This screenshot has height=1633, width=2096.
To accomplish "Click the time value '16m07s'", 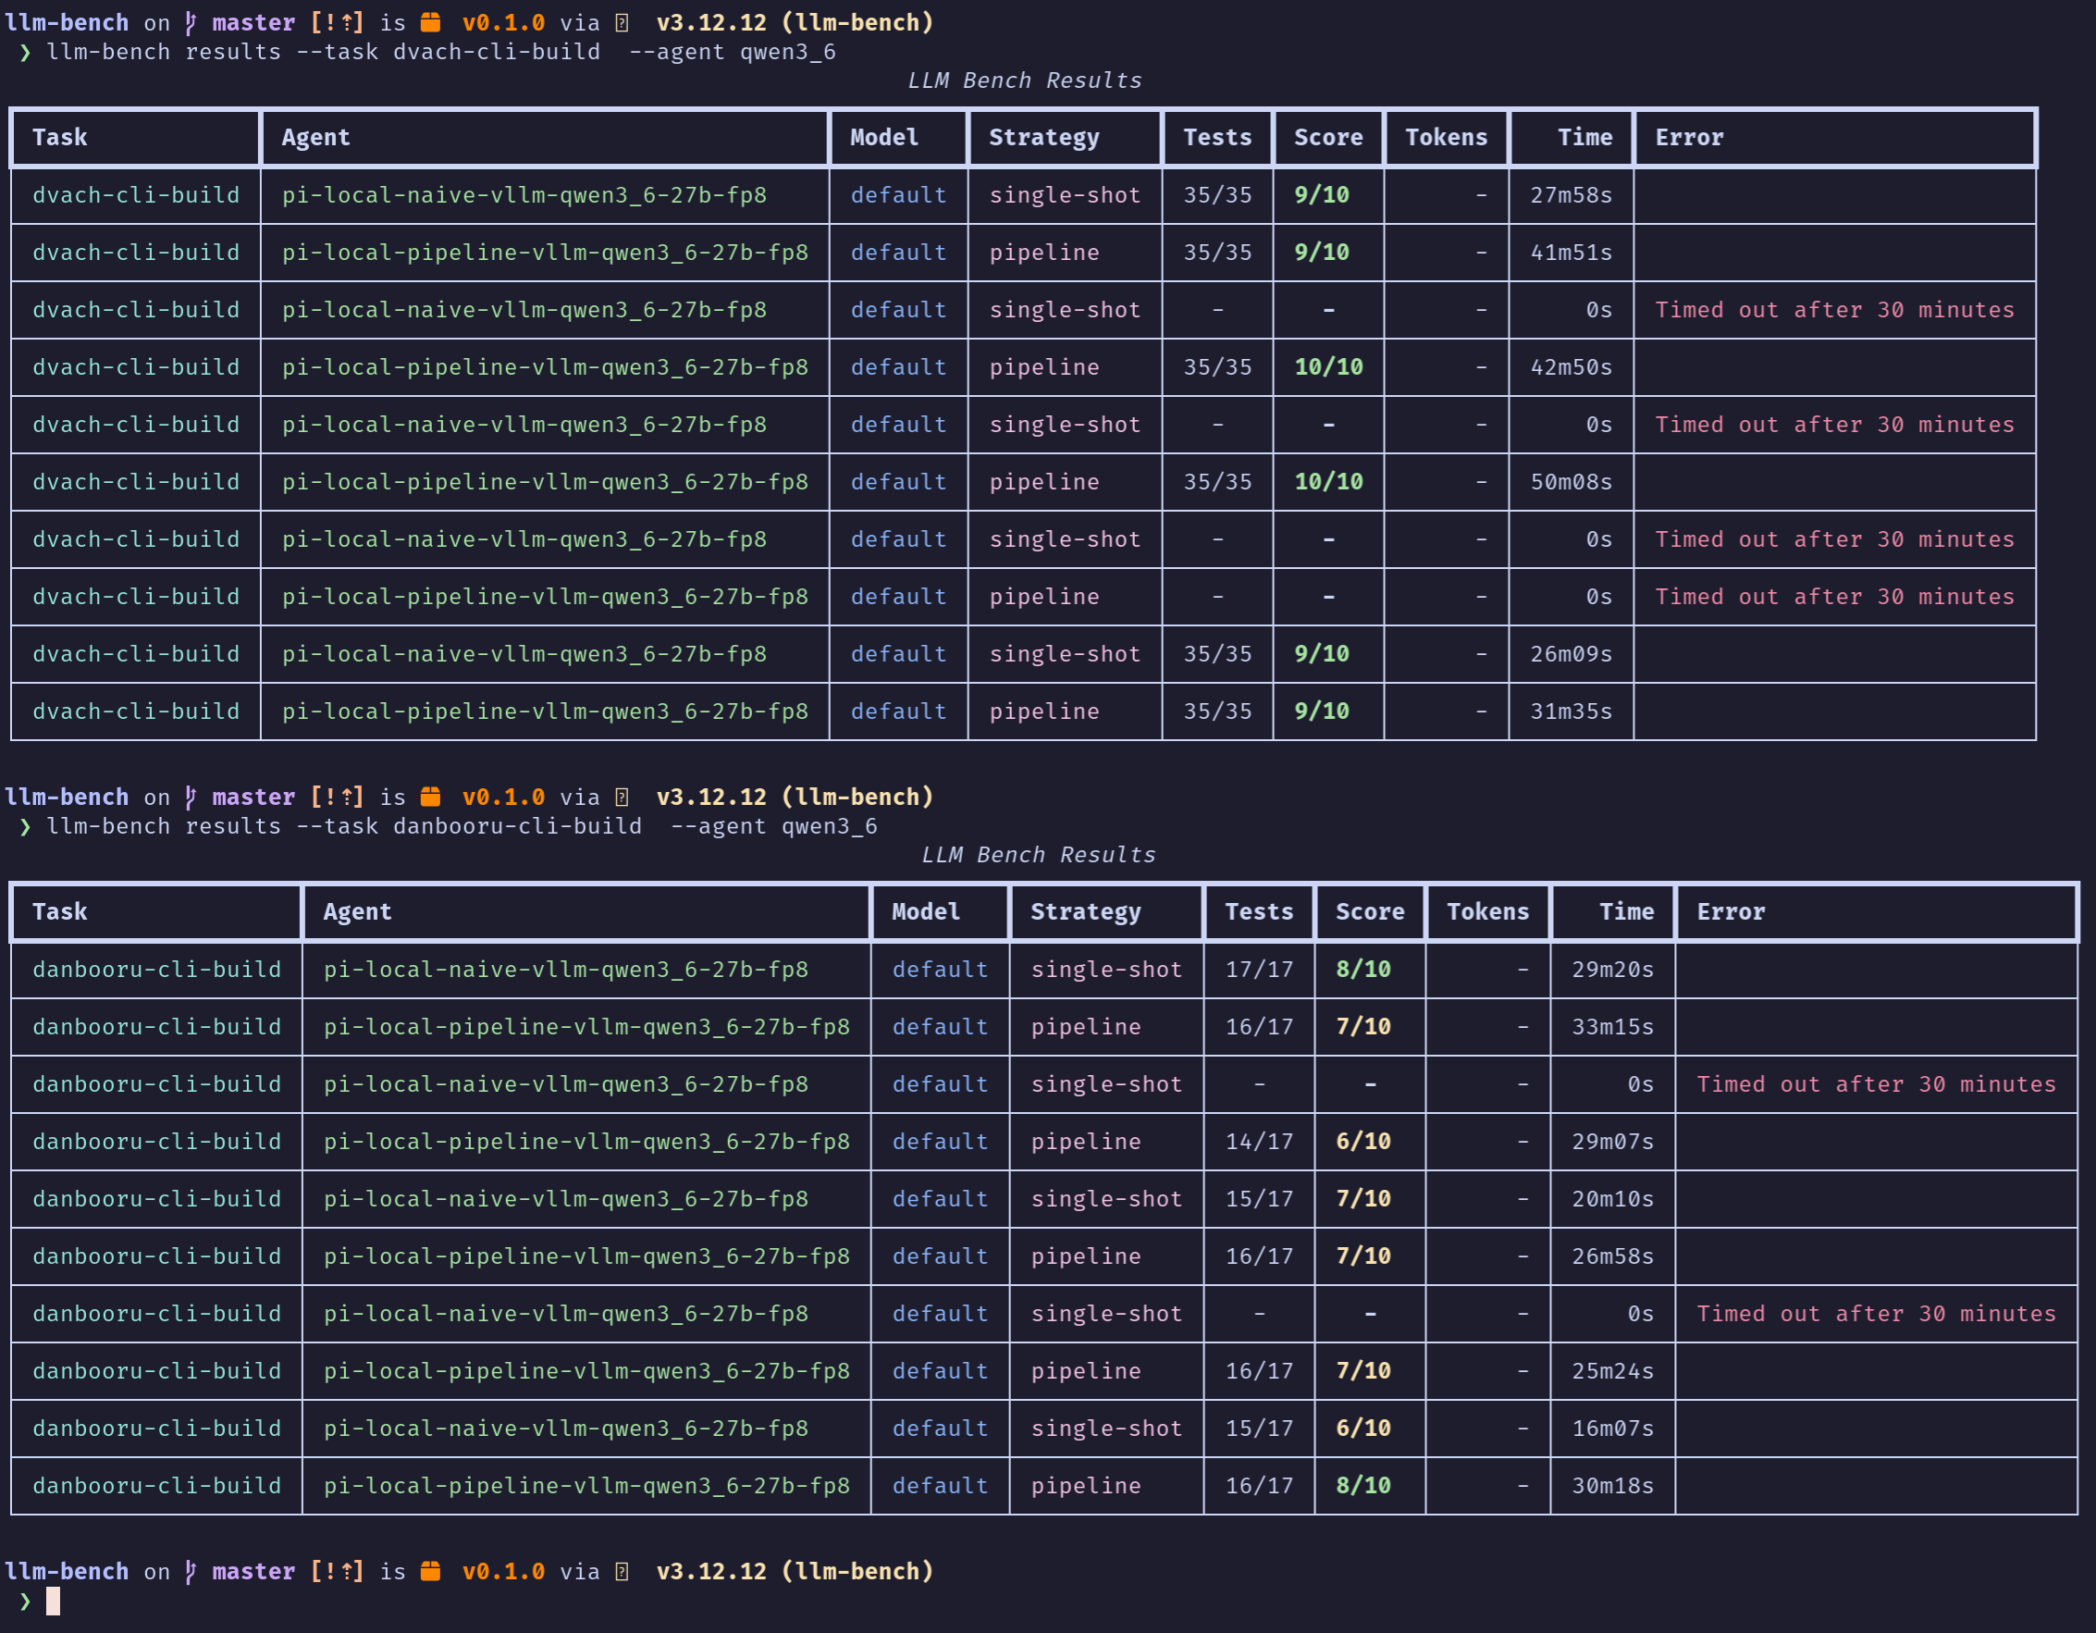I will tap(1613, 1429).
